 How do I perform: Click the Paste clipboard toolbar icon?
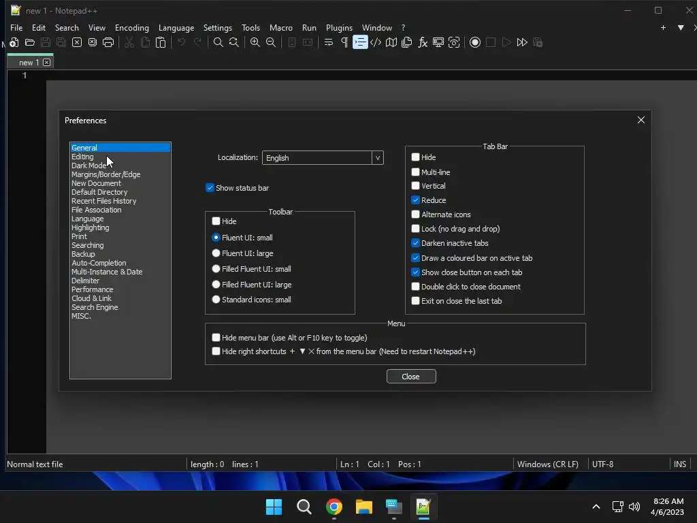tap(161, 42)
